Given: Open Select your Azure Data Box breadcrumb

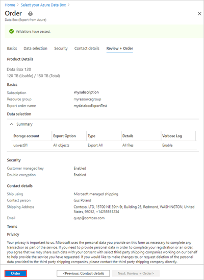Looking at the screenshot, I should pos(43,5).
